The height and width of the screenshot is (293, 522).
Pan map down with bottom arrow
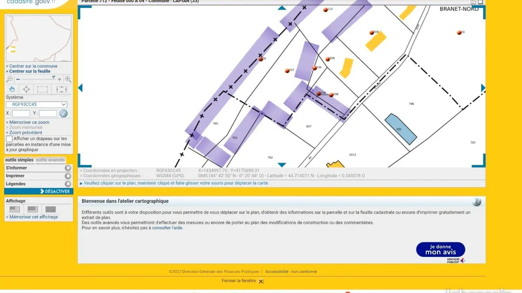[x=282, y=165]
